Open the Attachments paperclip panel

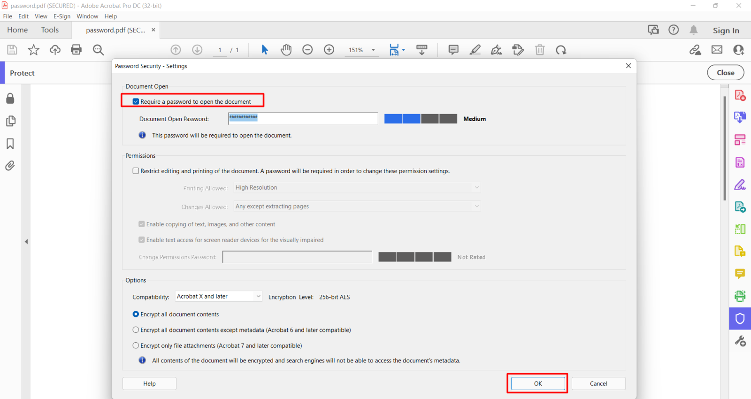point(10,166)
